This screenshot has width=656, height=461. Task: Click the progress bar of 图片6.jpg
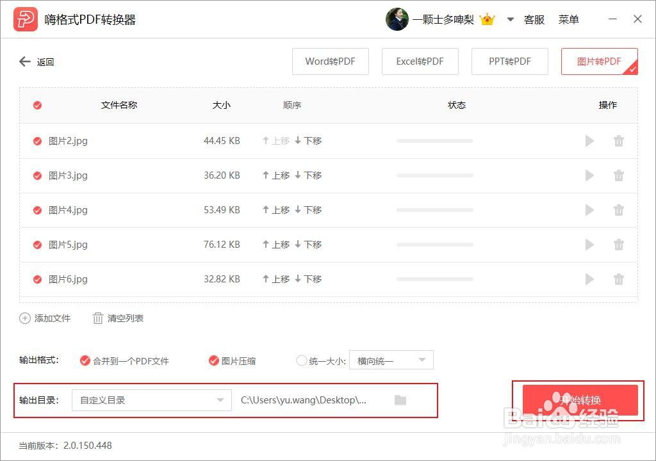[x=436, y=279]
